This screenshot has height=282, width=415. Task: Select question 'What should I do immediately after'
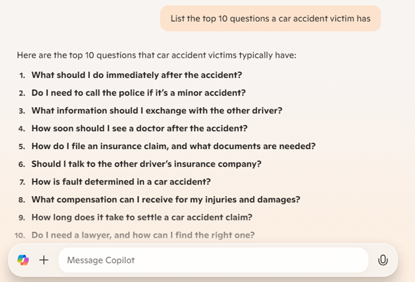(137, 75)
